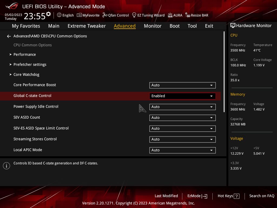The height and width of the screenshot is (208, 277).
Task: Open Global C-state Control dropdown
Action: 183,96
